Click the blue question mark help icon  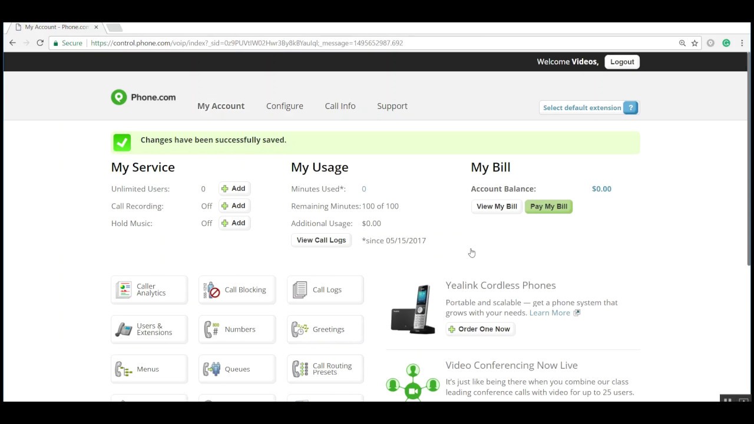tap(630, 108)
